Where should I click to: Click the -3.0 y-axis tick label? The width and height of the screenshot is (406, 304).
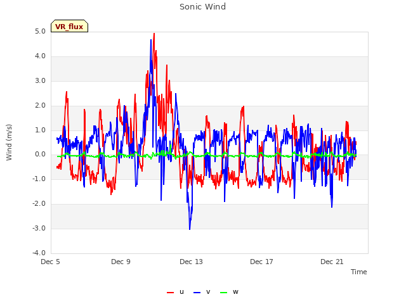39,228
